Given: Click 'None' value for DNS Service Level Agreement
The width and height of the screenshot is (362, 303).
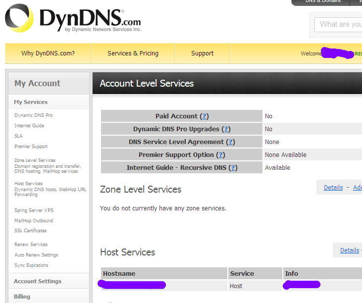Looking at the screenshot, I should (x=272, y=142).
